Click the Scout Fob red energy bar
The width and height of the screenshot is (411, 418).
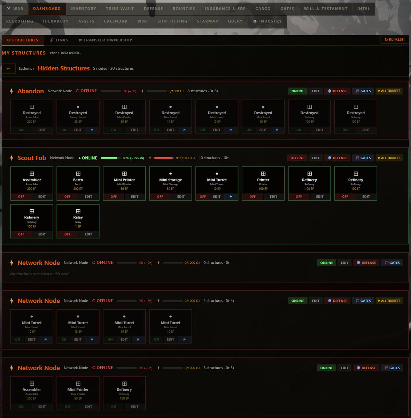click(x=164, y=158)
